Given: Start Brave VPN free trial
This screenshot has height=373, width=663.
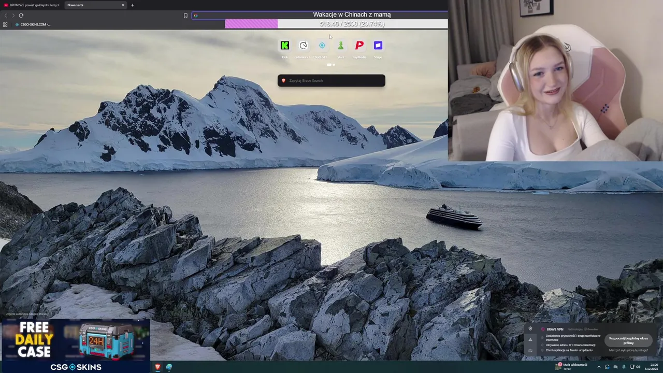Looking at the screenshot, I should point(628,340).
